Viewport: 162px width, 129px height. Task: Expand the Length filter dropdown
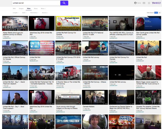[15, 13]
